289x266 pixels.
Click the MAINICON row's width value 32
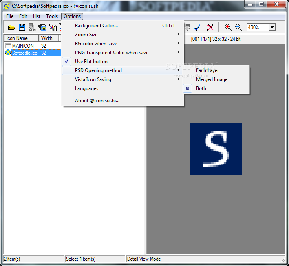[x=44, y=46]
